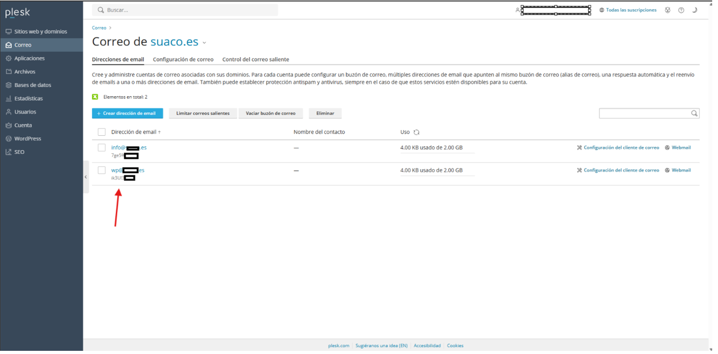This screenshot has height=354, width=718.
Task: Check the select-all email addresses checkbox
Action: pos(102,132)
